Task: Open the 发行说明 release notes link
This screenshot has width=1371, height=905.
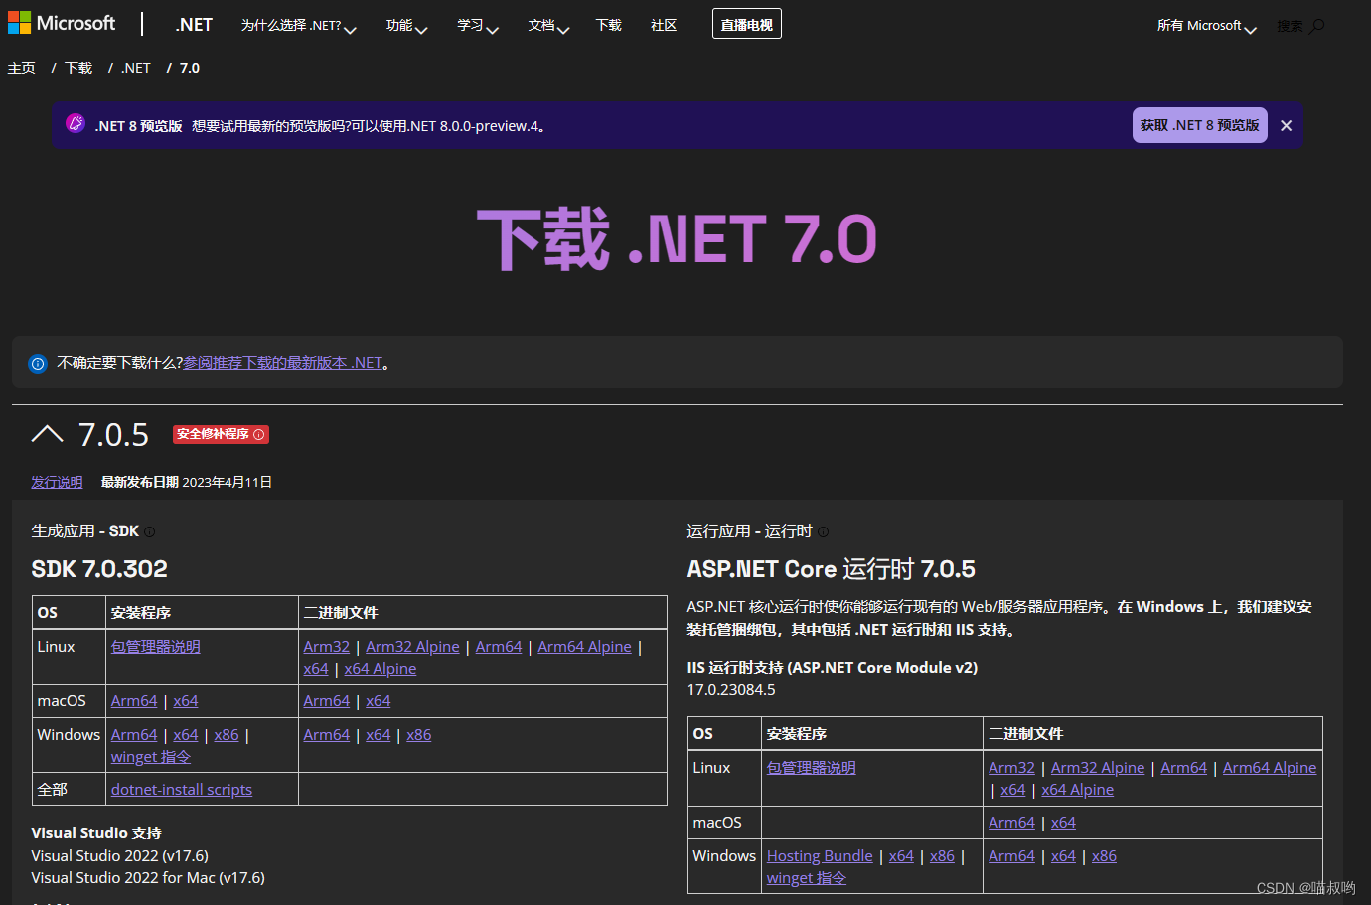Action: (57, 482)
